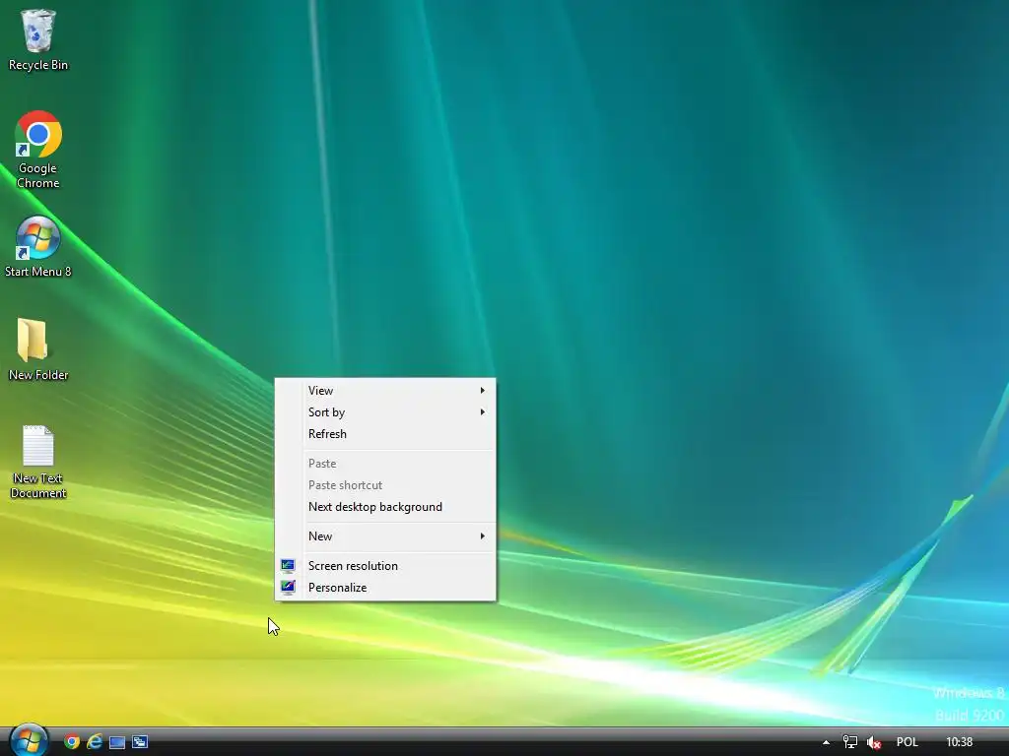Screen dimensions: 1009x756
Task: Open the Sort by submenu
Action: (x=385, y=412)
